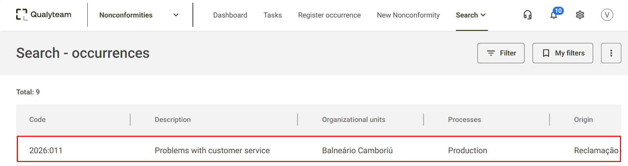Sort by the Code column header
Screen dimensions: 628x166
click(x=37, y=120)
